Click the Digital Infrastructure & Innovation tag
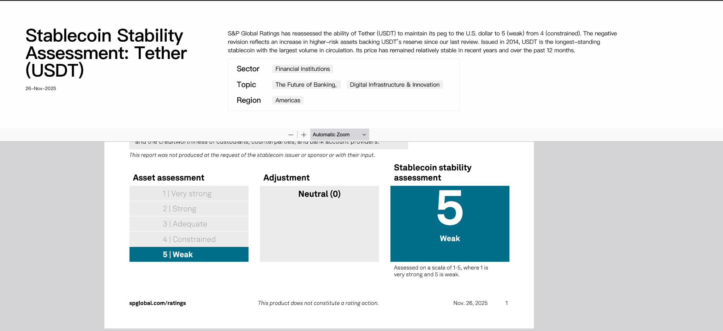 pyautogui.click(x=394, y=85)
